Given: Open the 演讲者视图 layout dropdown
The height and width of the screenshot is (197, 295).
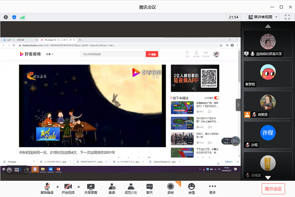Looking at the screenshot, I should click(263, 17).
